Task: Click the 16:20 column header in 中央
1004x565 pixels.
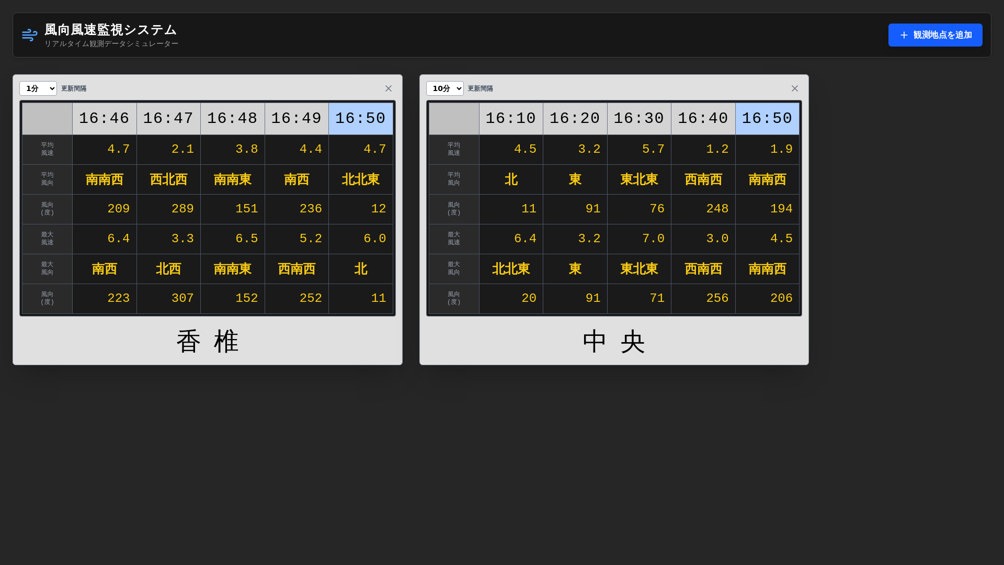Action: pyautogui.click(x=575, y=119)
